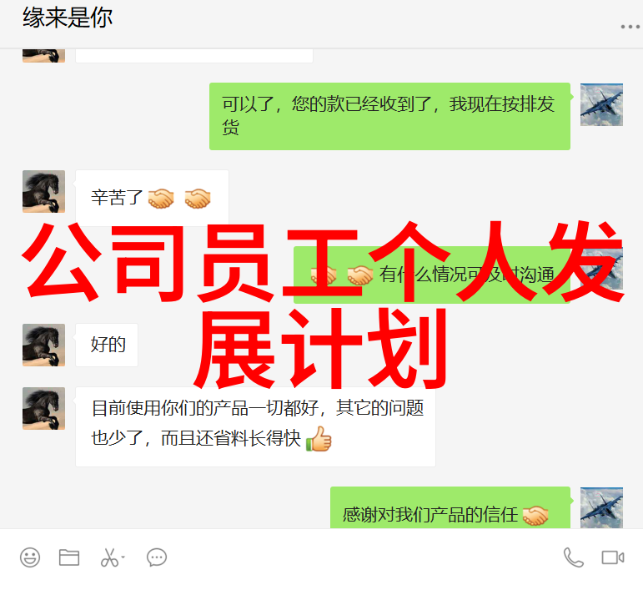Select the 辛苦了 handshake message bubble
The width and height of the screenshot is (643, 590).
[x=152, y=198]
